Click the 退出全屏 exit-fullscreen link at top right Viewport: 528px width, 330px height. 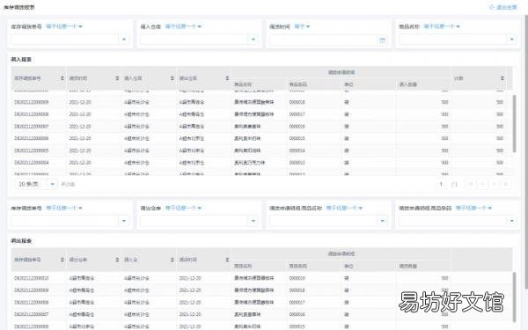click(503, 7)
